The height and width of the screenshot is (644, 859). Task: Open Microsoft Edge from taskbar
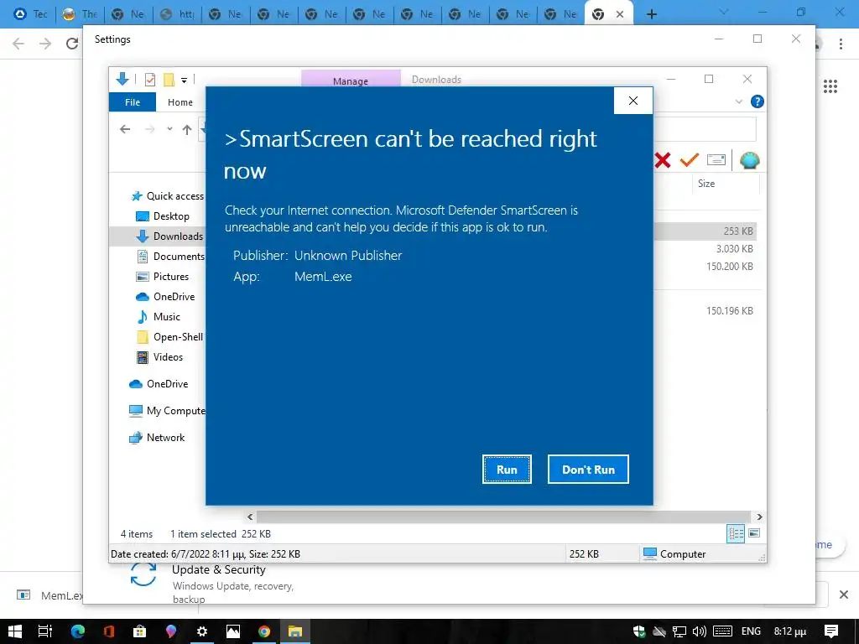click(x=78, y=631)
